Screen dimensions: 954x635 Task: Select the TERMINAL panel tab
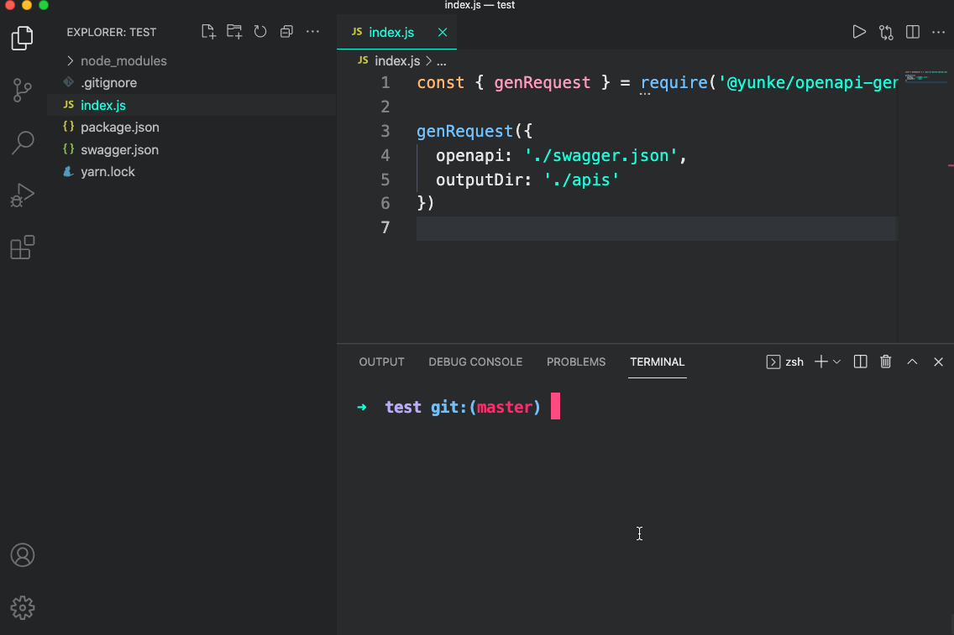click(x=657, y=362)
